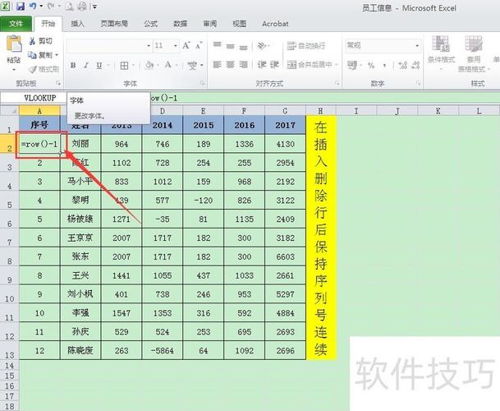This screenshot has width=500, height=411.
Task: Click the Decrease Indent icon
Action: click(261, 65)
